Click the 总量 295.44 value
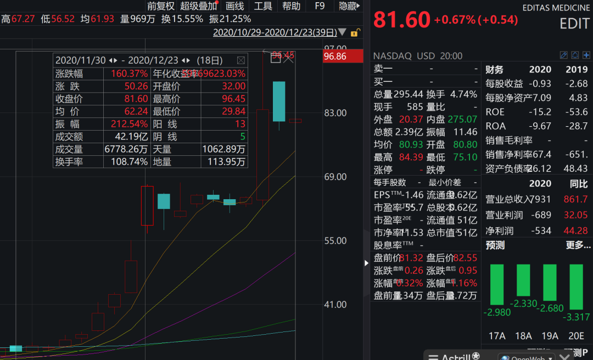Image resolution: width=593 pixels, height=360 pixels. tap(408, 94)
